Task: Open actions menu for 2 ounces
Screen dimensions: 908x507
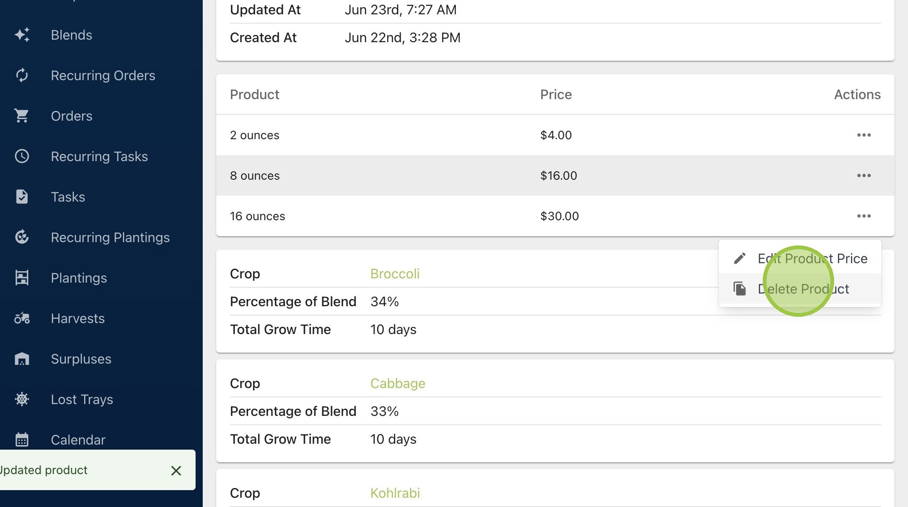Action: (x=864, y=135)
